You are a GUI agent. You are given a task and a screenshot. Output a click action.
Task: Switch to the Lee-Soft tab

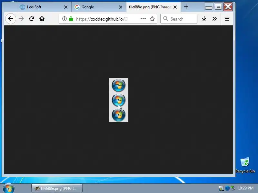pyautogui.click(x=44, y=7)
